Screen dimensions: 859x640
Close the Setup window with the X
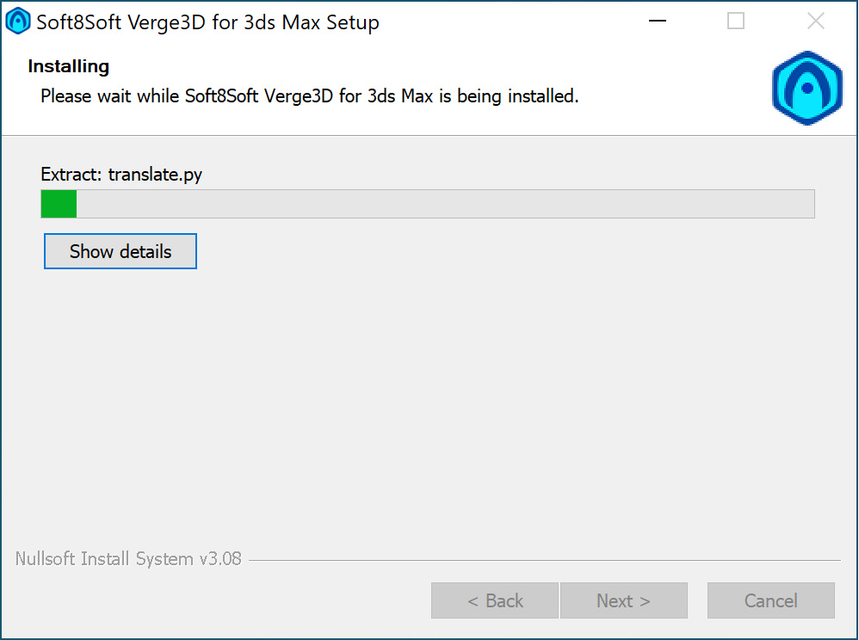pos(816,22)
